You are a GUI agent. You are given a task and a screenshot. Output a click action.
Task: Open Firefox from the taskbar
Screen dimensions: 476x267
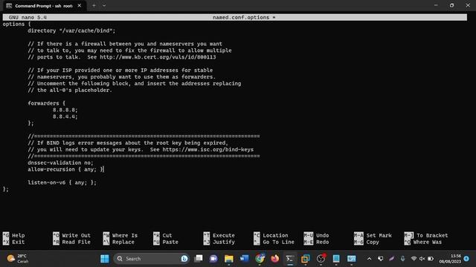pos(274,259)
